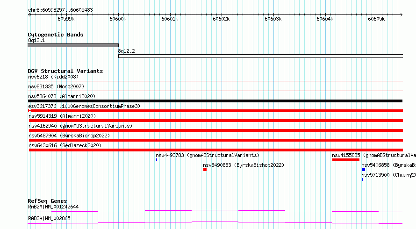Click the gray 8q12.1 band bar
Image resolution: width=416 pixels, height=229 pixels.
coord(73,45)
